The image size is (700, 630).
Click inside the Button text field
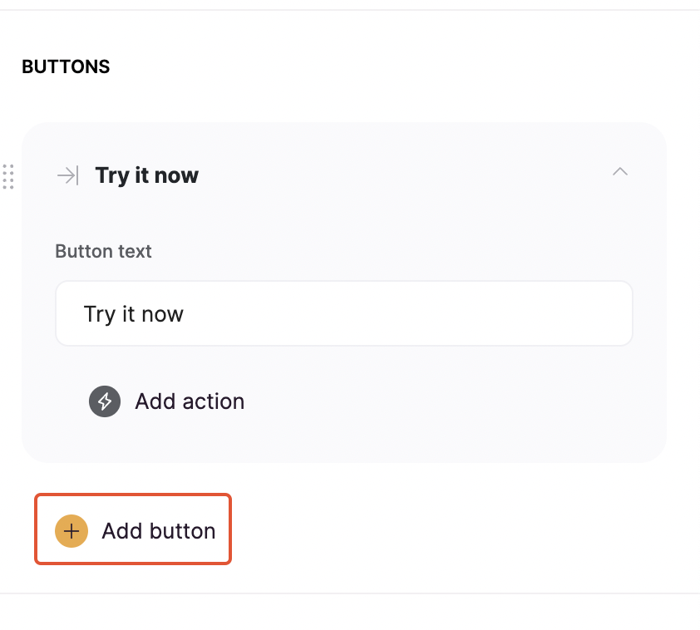pyautogui.click(x=343, y=313)
